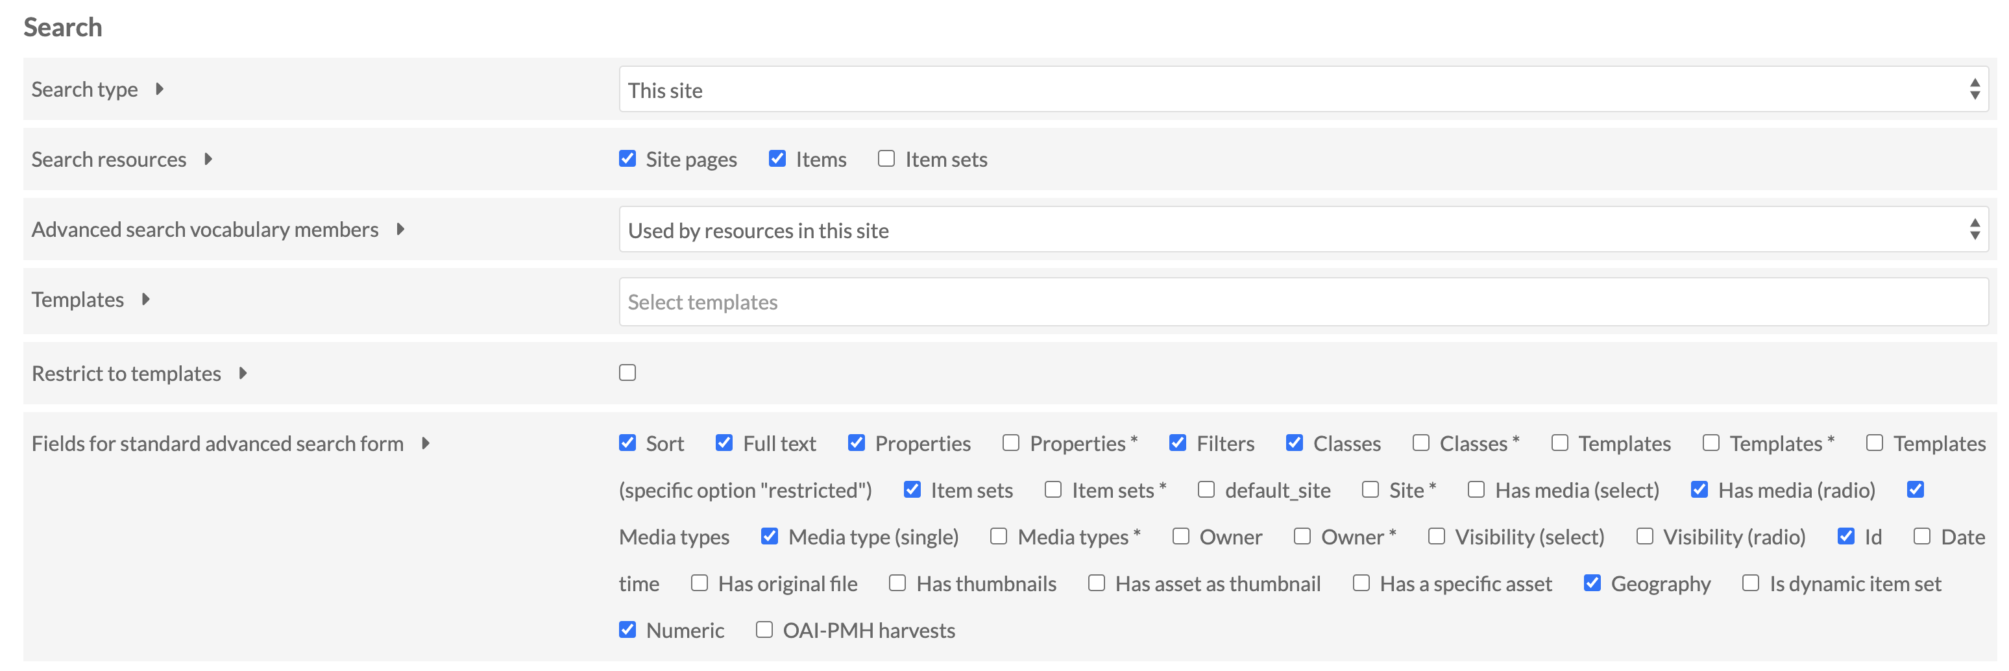Uncheck the Site pages checkbox
Screen dimensions: 2009x671
tap(627, 159)
